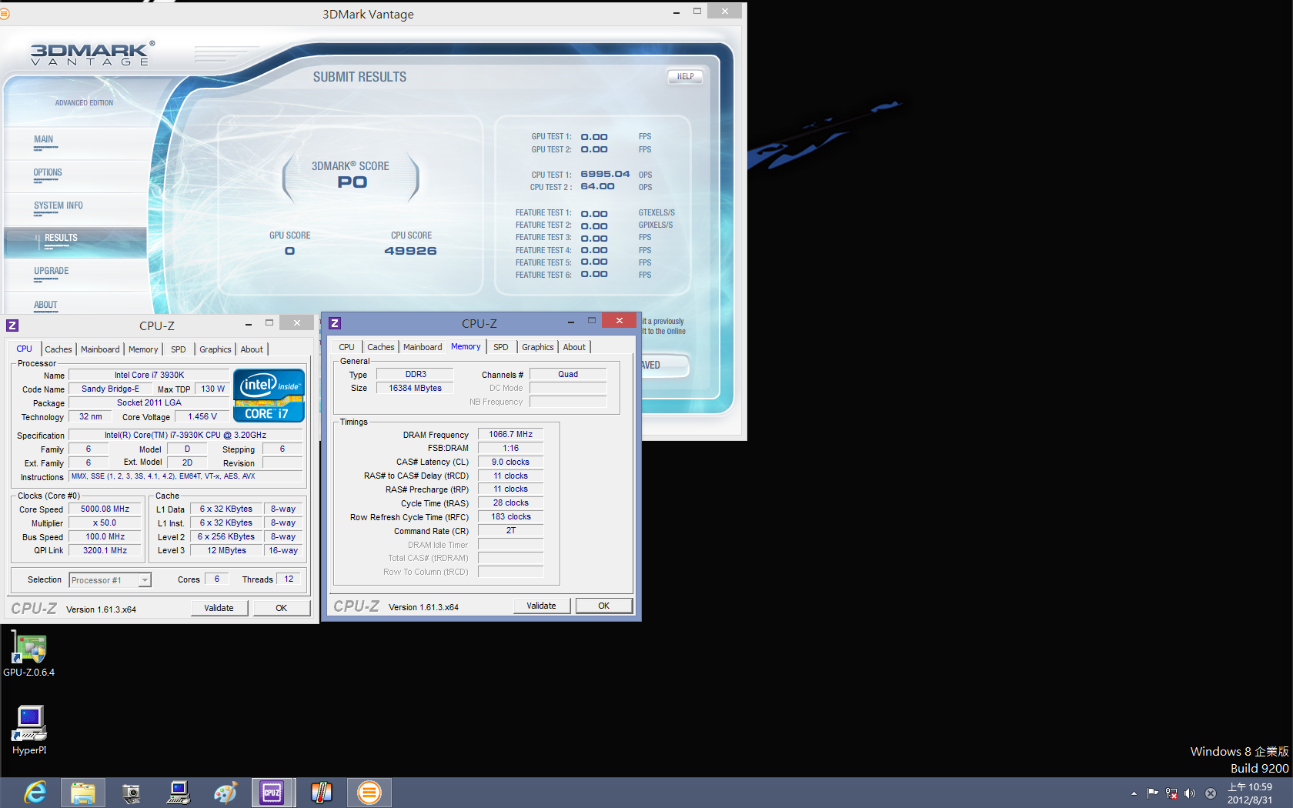Click the CPU SCORE value 49926
Image resolution: width=1293 pixels, height=808 pixels.
410,251
